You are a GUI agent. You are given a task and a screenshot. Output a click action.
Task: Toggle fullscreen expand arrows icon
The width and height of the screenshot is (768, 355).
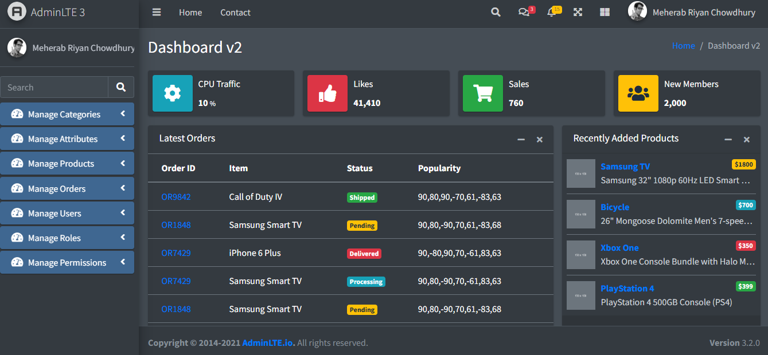pos(578,12)
